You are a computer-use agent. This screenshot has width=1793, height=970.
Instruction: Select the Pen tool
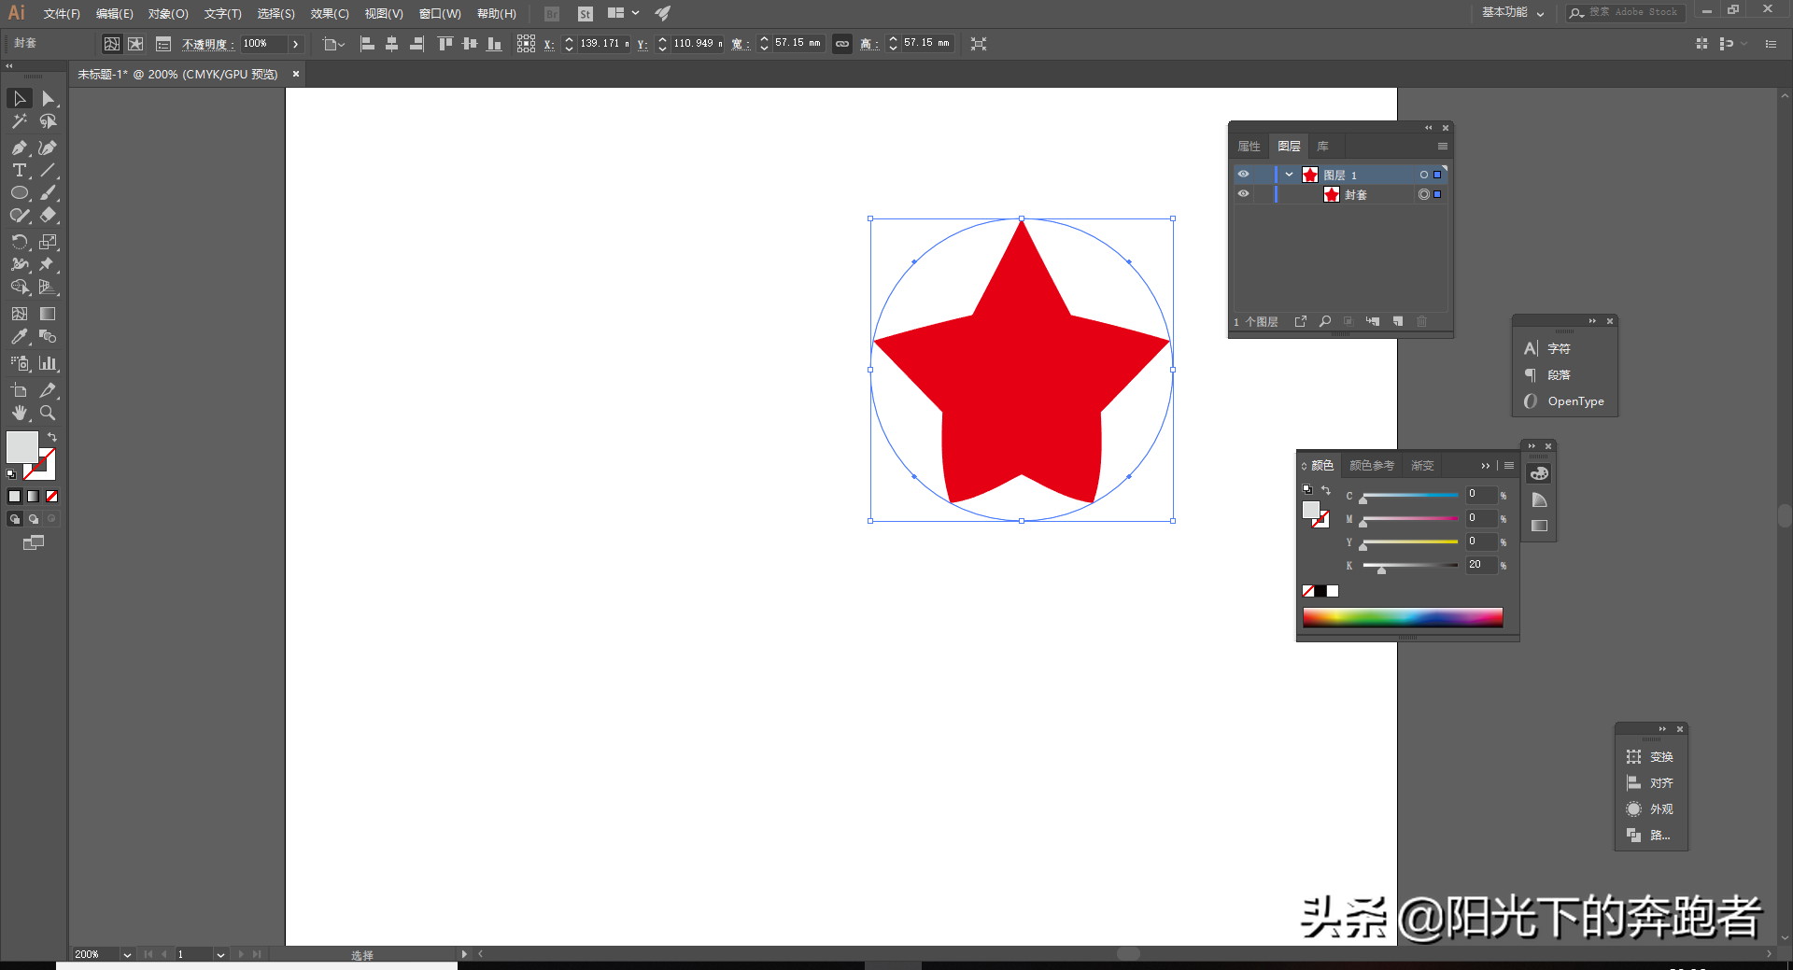pos(19,148)
